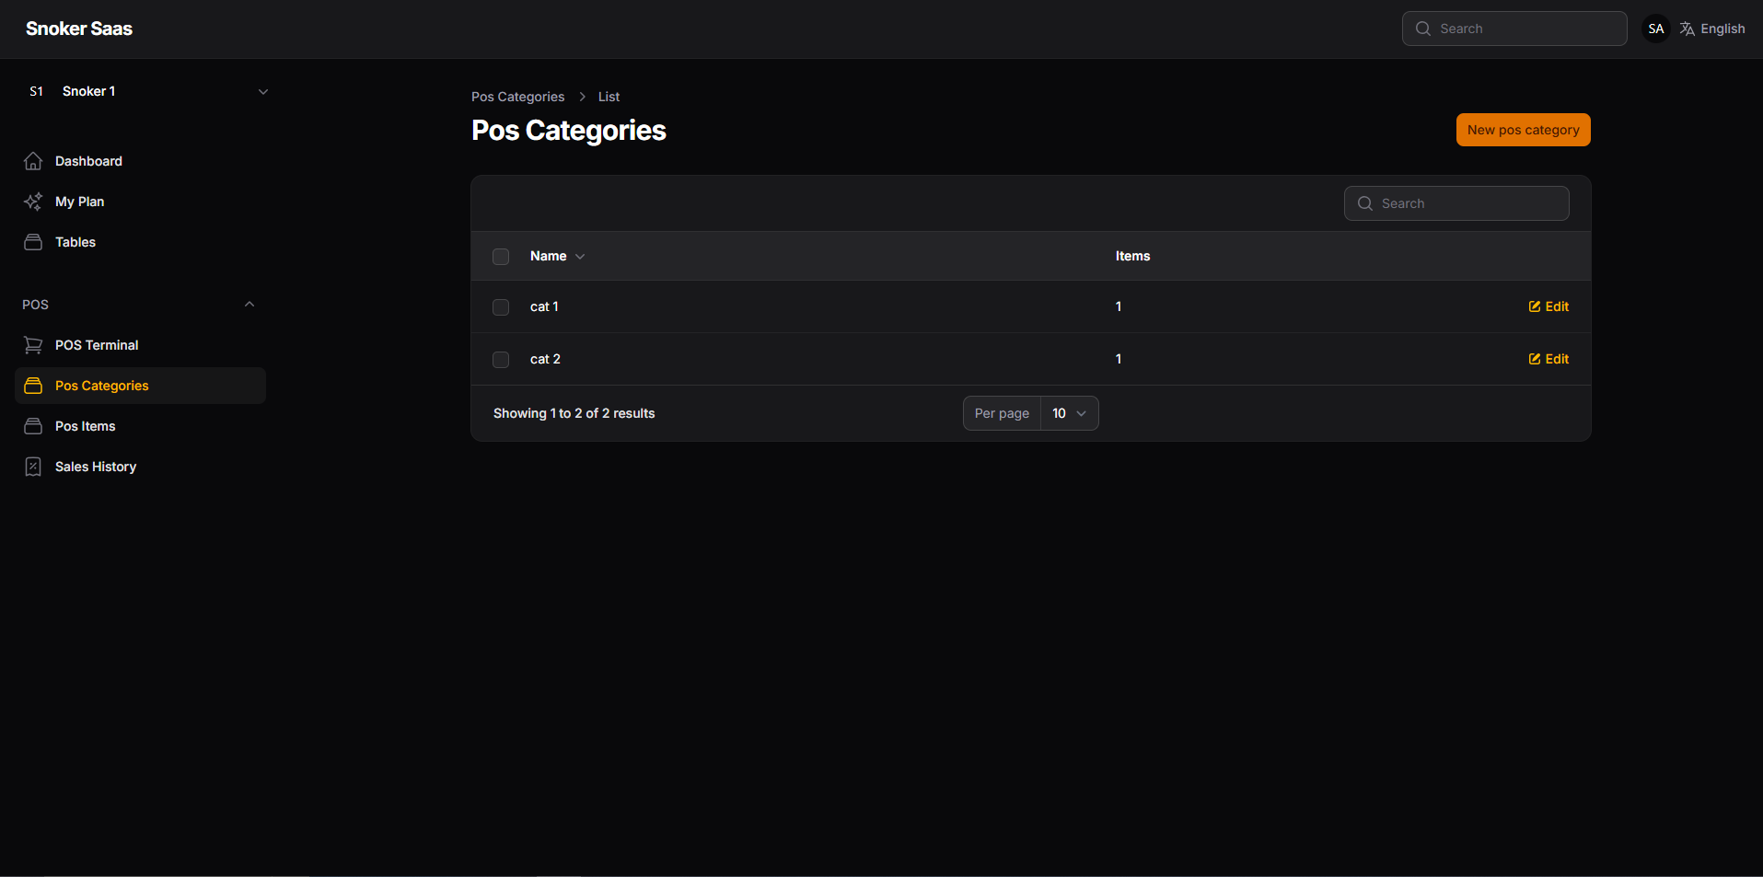Open POS Terminal cart icon
Screen dimensions: 1763x877
click(x=33, y=345)
